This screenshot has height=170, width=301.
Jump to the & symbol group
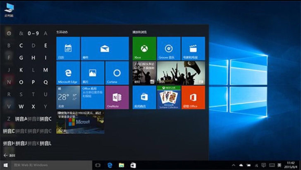coord(21,33)
